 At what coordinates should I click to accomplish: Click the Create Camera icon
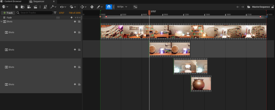(x=29, y=7)
